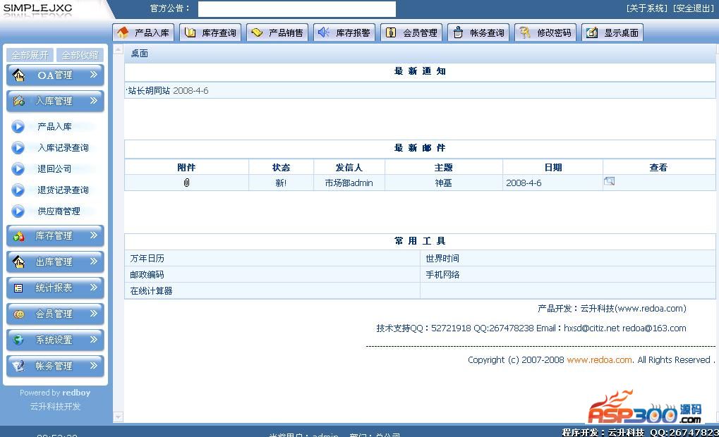
Task: Click the 新! status cell
Action: (281, 183)
